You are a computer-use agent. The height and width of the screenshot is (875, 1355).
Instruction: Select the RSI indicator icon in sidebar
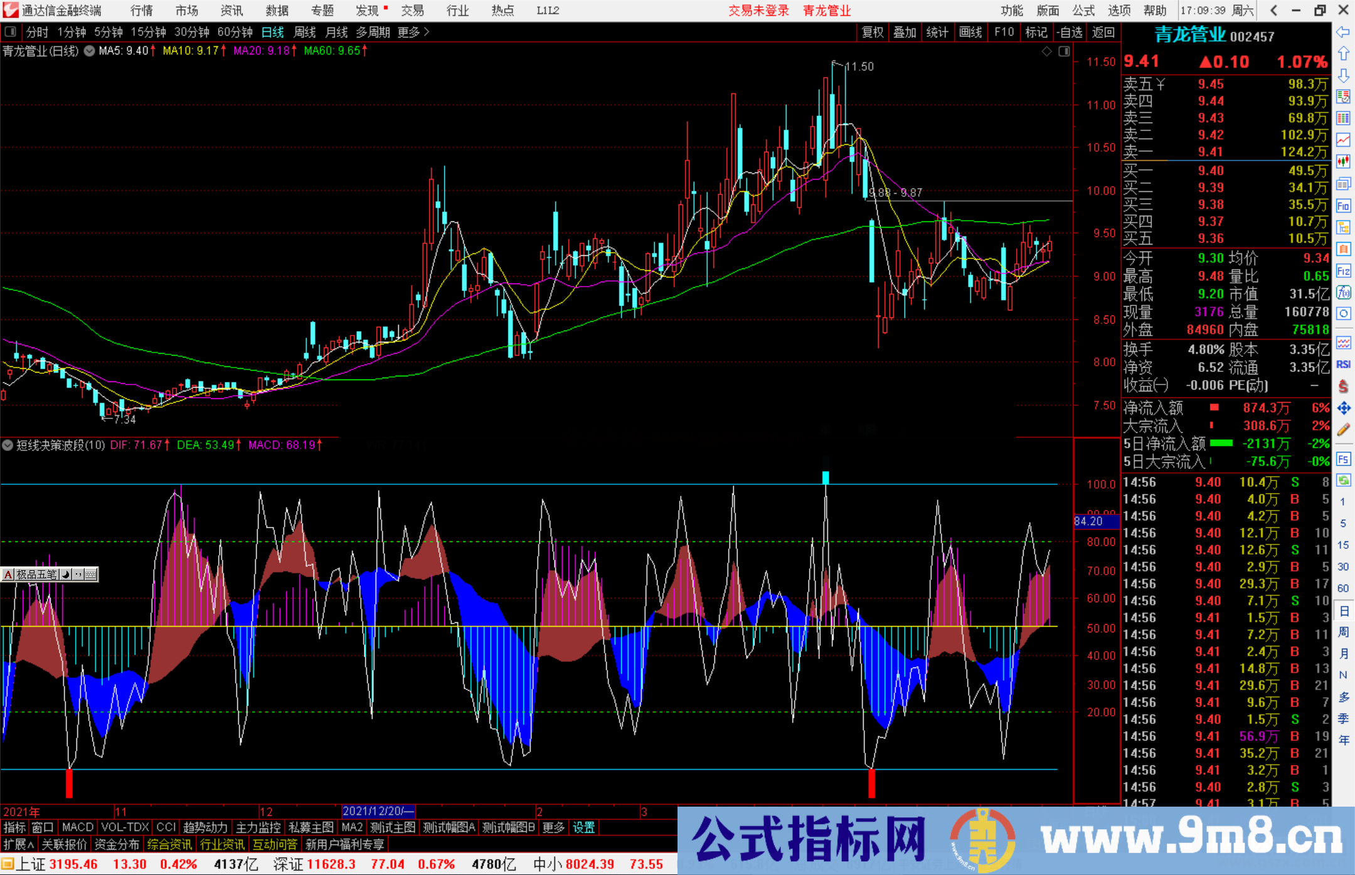click(1343, 364)
